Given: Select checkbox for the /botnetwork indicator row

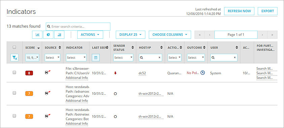Looking at the screenshot, I should point(14,116).
